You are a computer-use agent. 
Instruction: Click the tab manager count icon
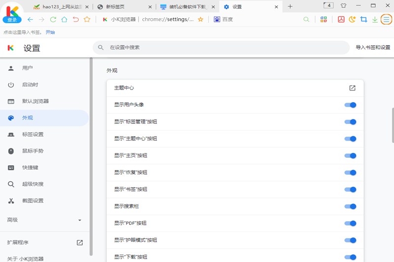[328, 5]
